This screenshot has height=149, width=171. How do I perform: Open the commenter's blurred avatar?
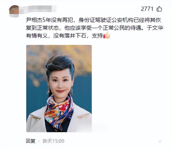coord(14,11)
